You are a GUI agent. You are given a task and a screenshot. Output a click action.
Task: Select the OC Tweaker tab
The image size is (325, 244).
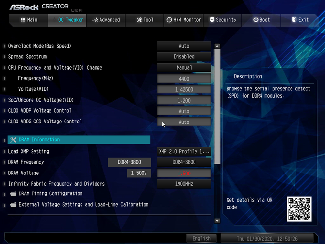67,20
